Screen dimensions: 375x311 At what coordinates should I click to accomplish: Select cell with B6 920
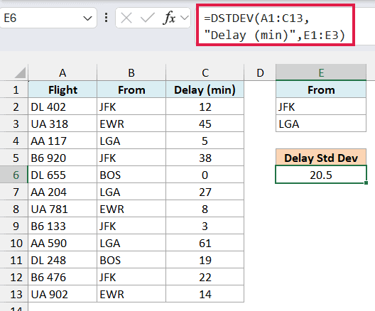[x=62, y=158]
